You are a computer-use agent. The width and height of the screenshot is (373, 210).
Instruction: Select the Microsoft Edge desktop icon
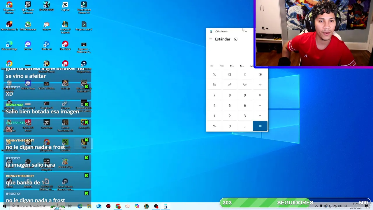(9, 46)
